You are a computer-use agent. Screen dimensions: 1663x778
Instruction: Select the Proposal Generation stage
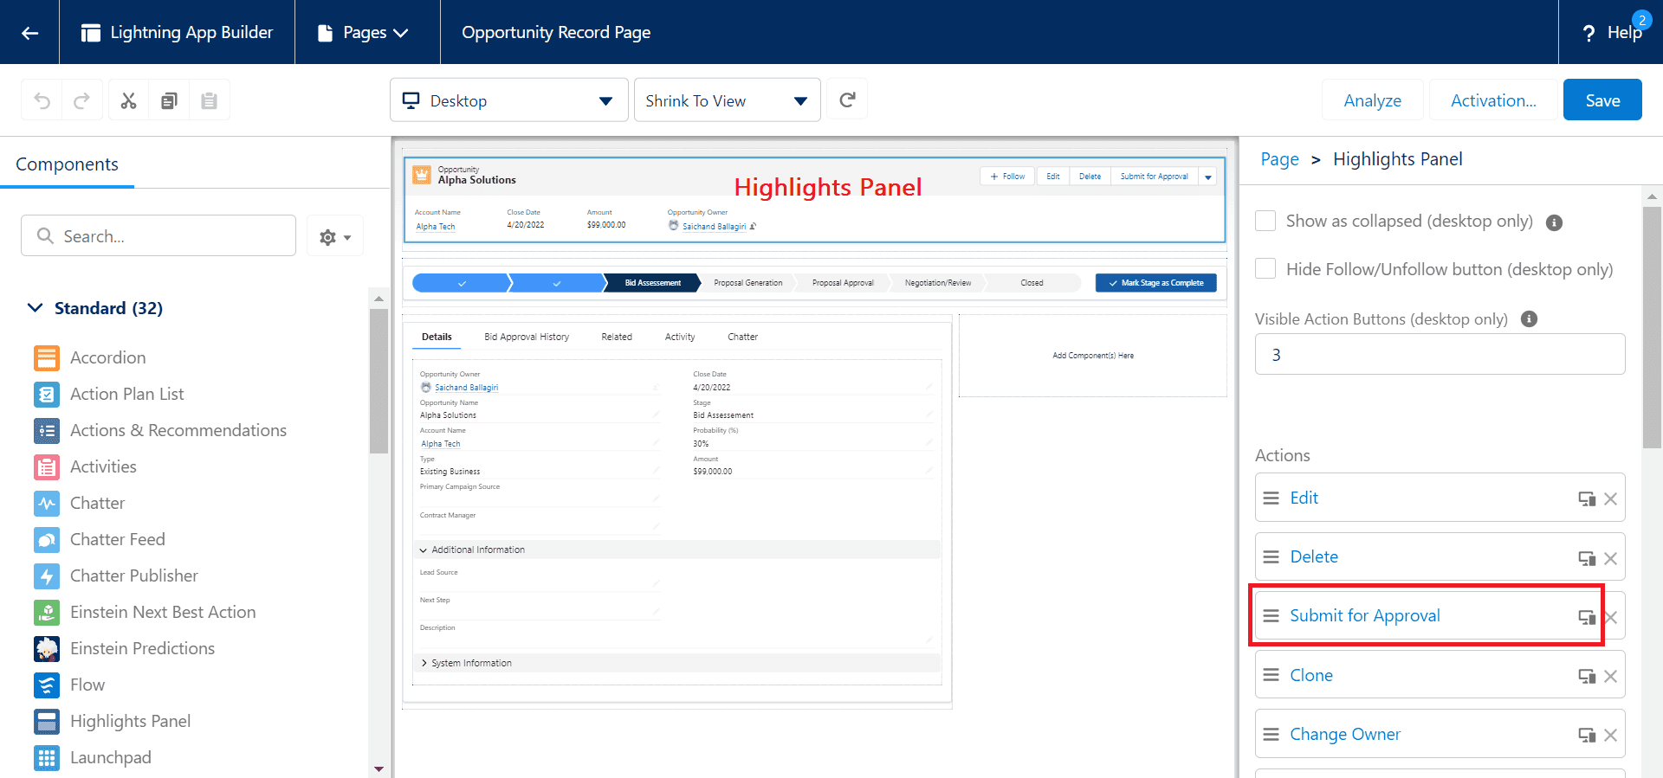pos(747,283)
